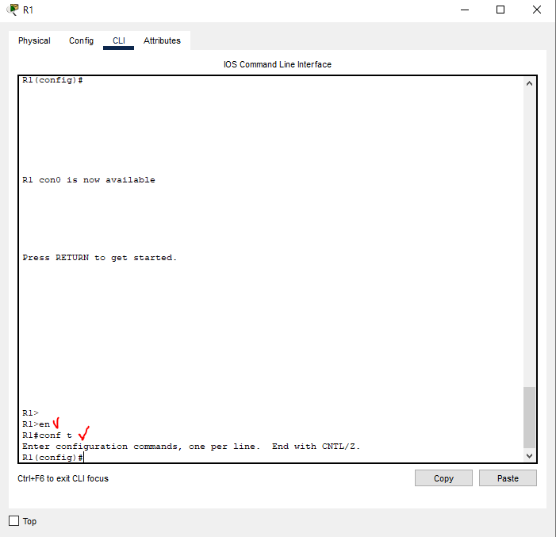Click the 'Ctrl+F6 to exit CLI focus' hint

pos(63,478)
